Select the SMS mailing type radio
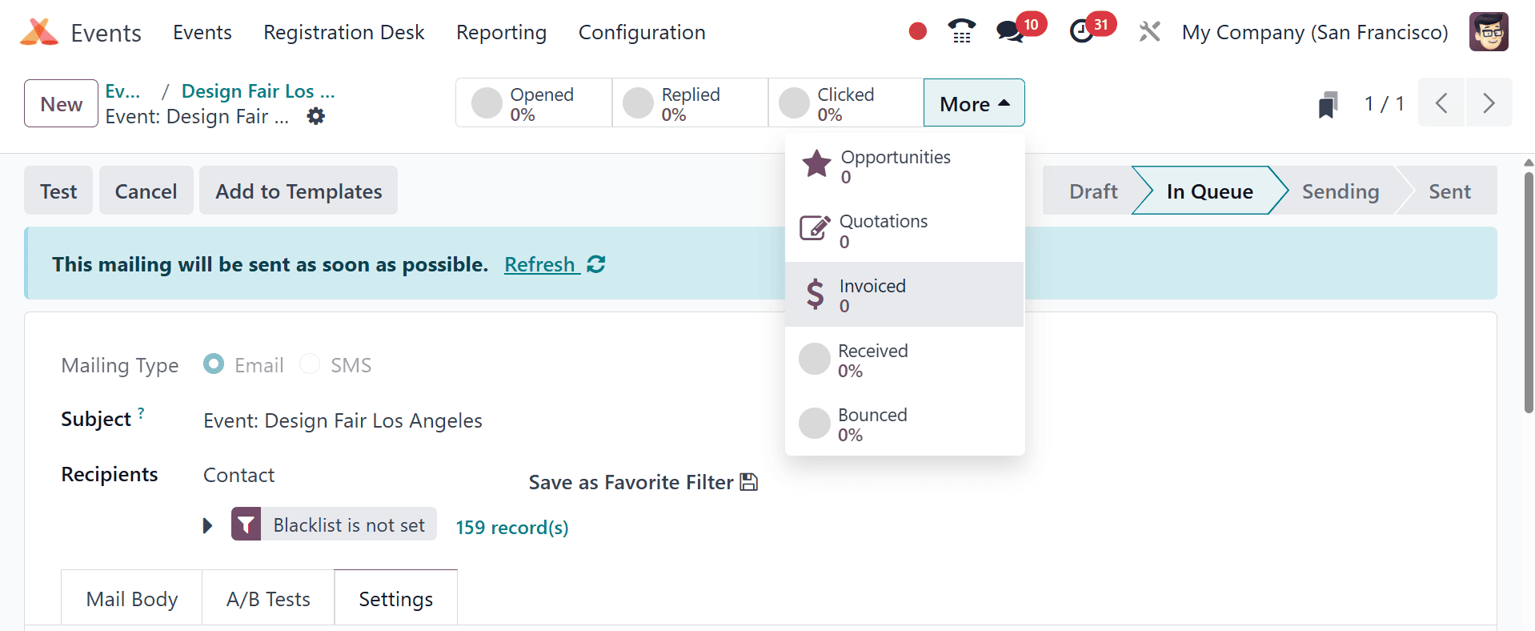 pyautogui.click(x=310, y=364)
